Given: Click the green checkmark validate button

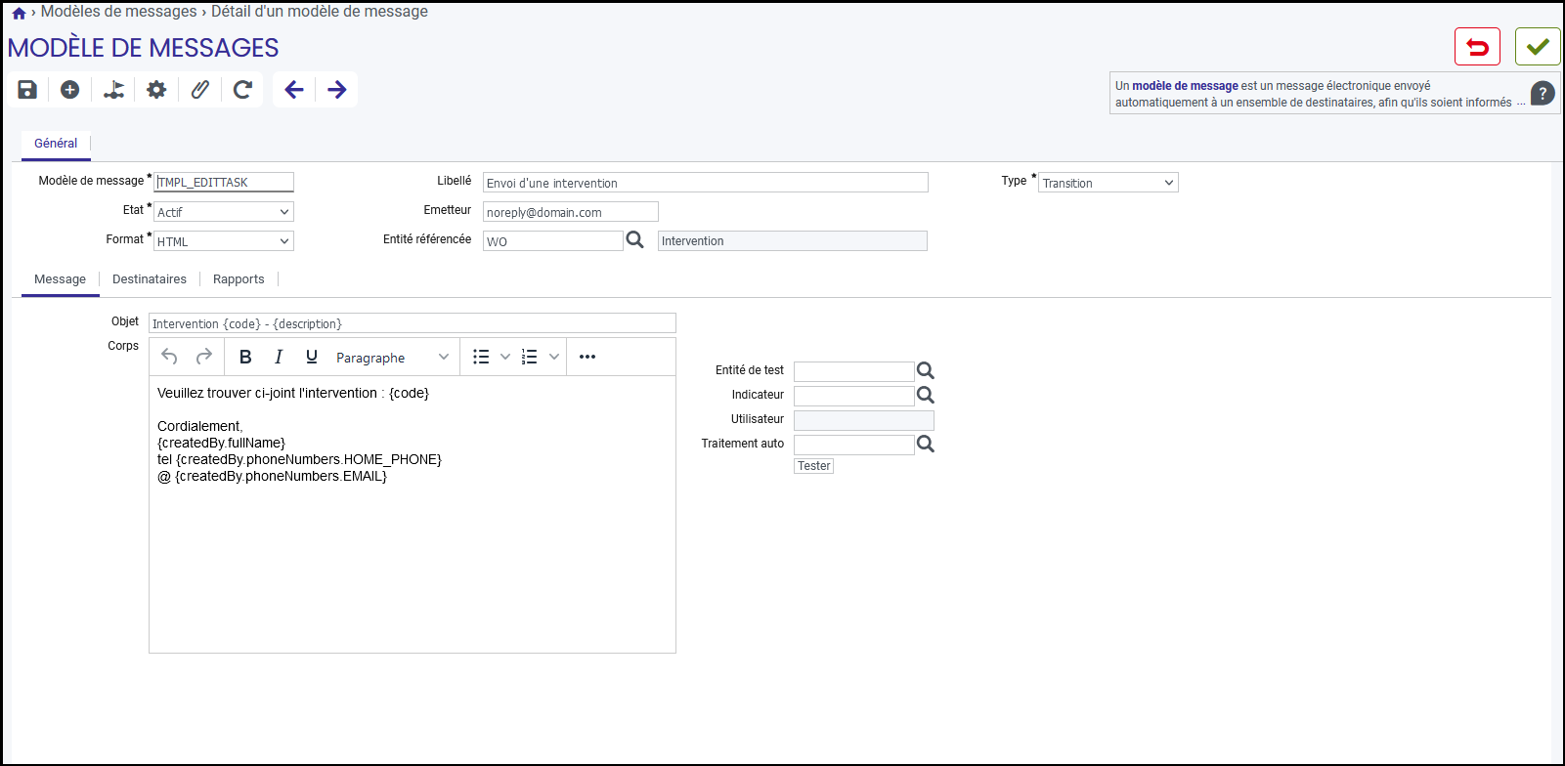Looking at the screenshot, I should pos(1538,47).
